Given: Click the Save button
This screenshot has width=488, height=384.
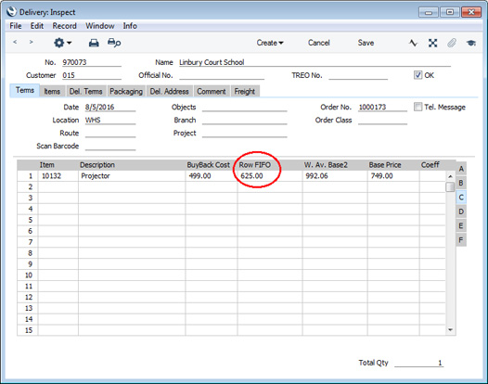Looking at the screenshot, I should coord(366,43).
